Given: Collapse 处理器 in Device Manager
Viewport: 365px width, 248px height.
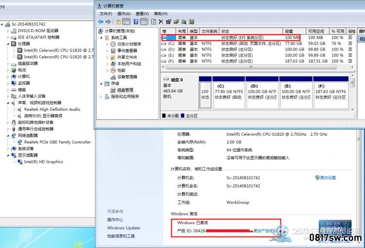Looking at the screenshot, I should 8,44.
